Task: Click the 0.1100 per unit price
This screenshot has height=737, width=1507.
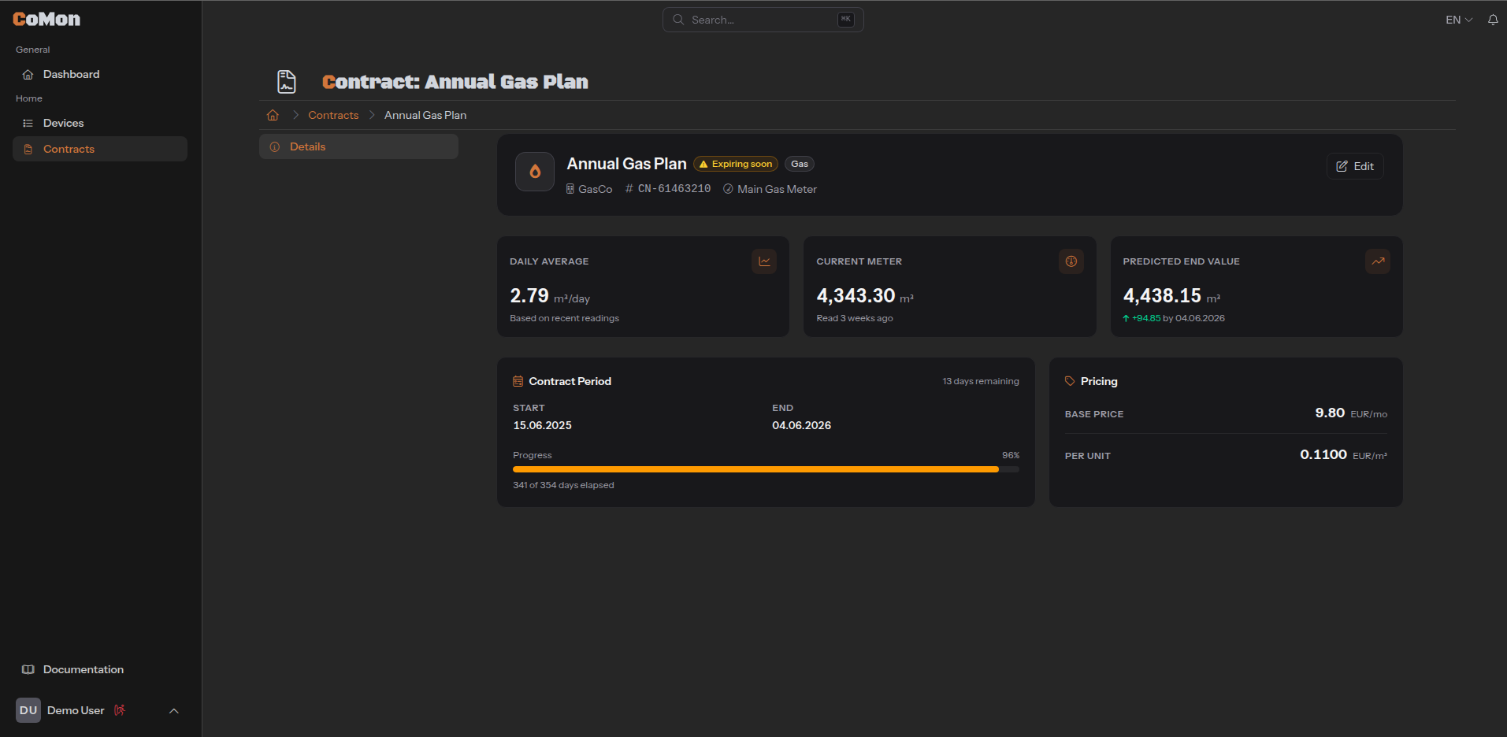Action: click(x=1323, y=454)
